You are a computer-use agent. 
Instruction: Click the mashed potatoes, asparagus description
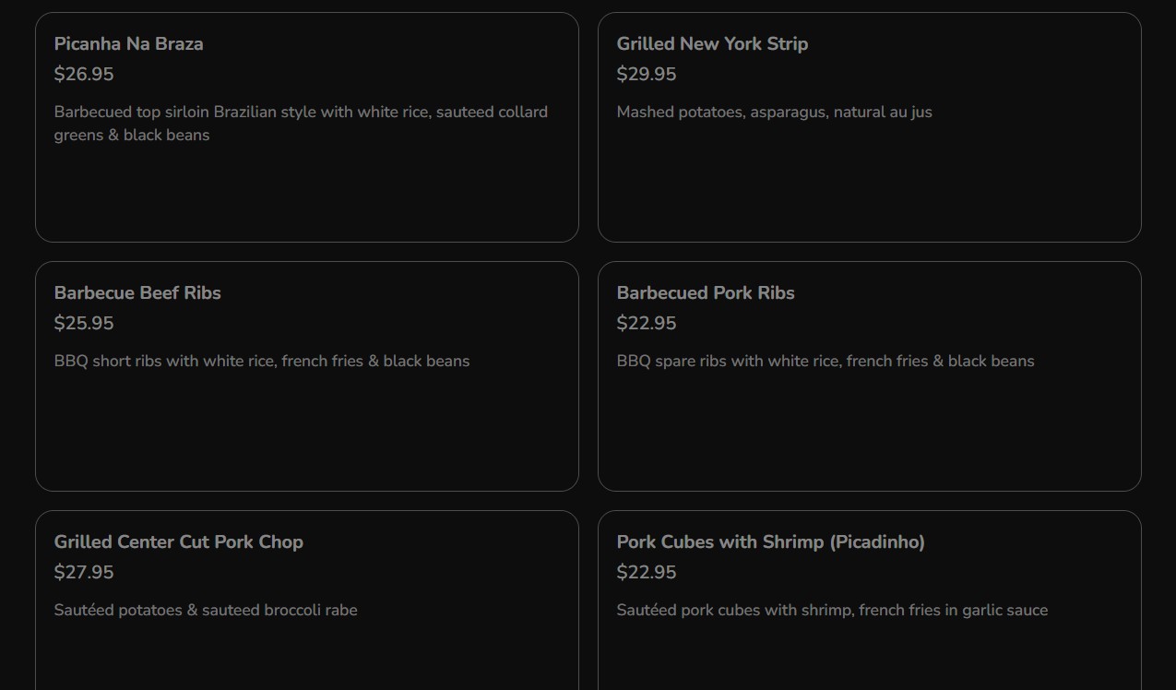click(774, 112)
